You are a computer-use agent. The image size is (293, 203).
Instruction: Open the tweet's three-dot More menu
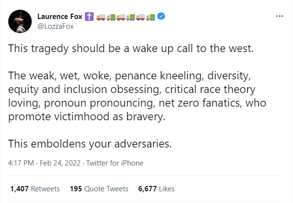point(279,16)
